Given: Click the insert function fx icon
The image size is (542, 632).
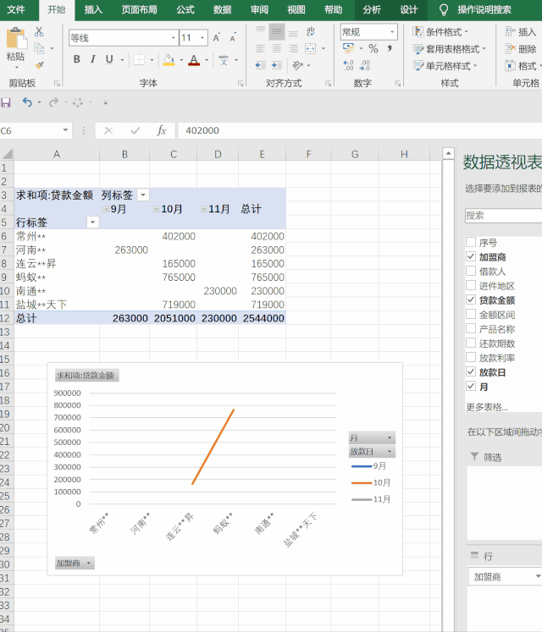Looking at the screenshot, I should 162,130.
